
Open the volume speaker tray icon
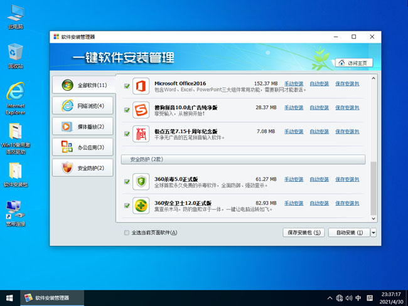tap(348, 298)
